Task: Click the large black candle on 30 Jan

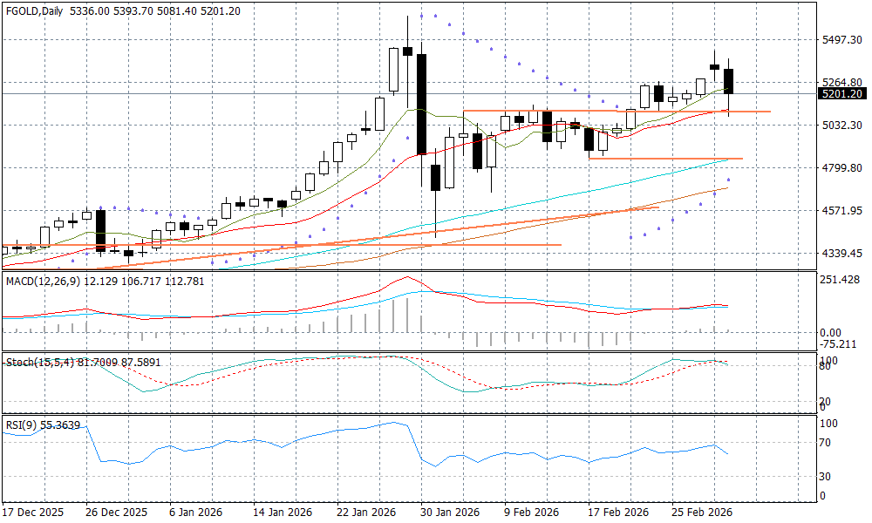Action: point(422,103)
